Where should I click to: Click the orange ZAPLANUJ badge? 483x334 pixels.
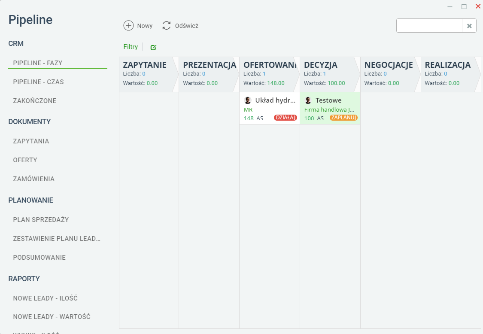(x=343, y=118)
